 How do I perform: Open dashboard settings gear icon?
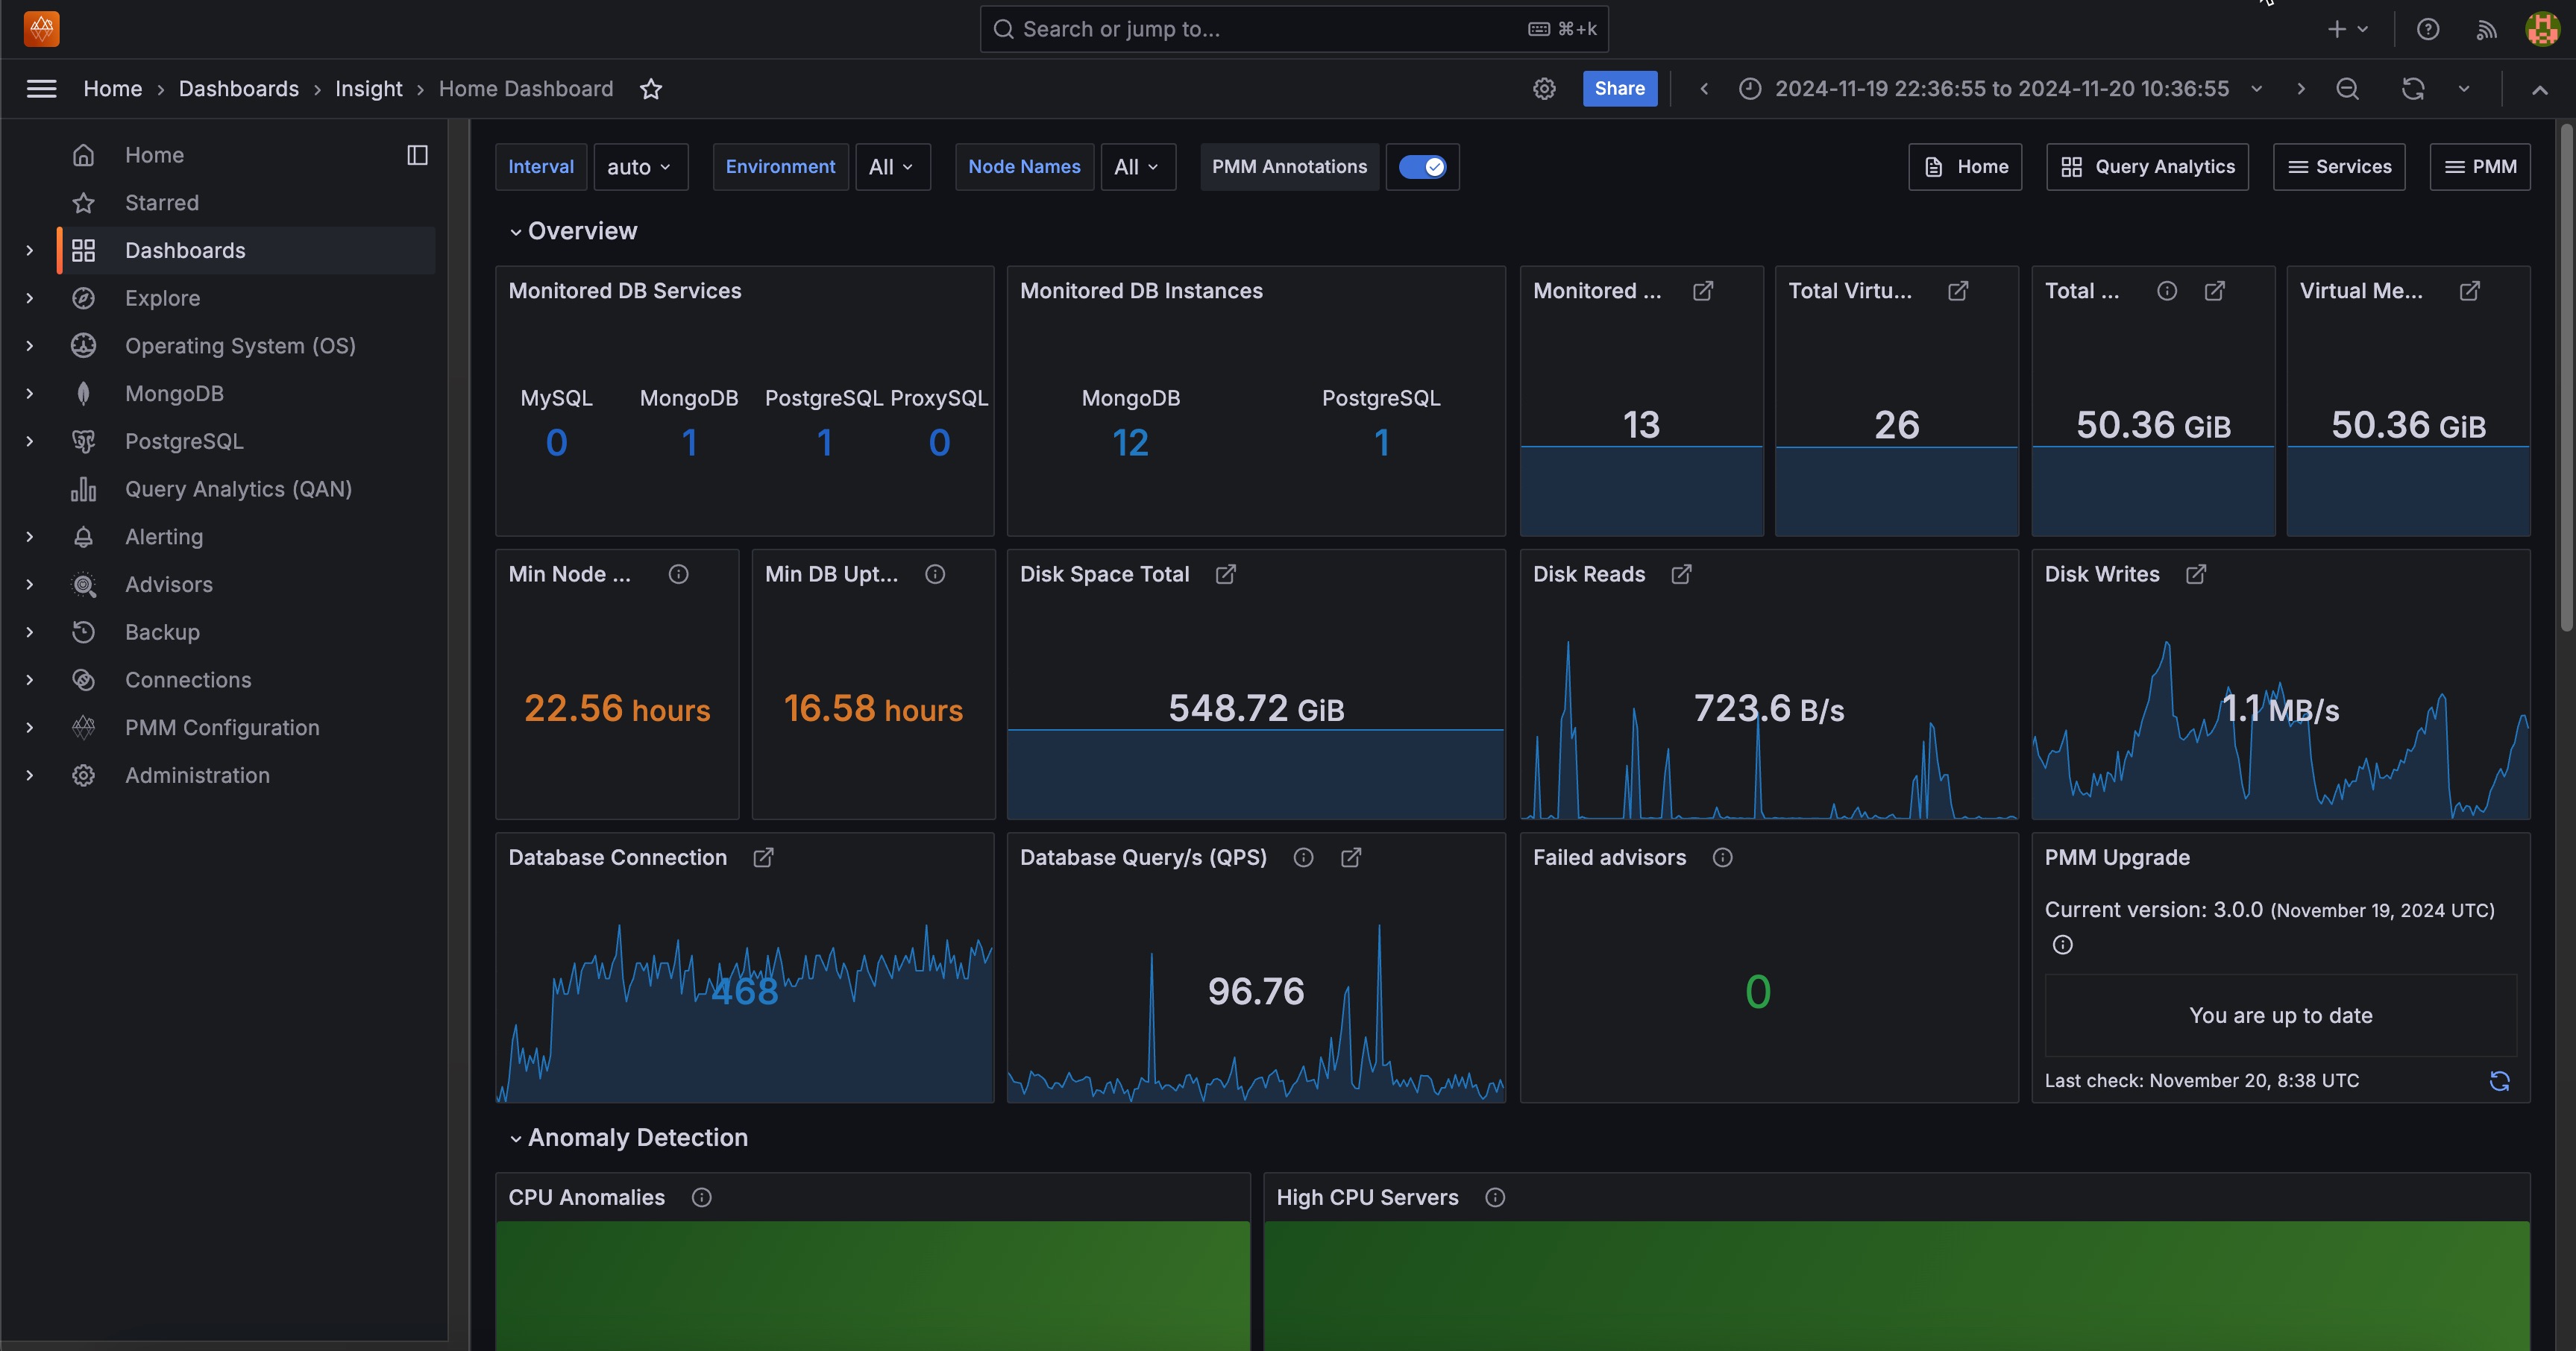[x=1544, y=89]
